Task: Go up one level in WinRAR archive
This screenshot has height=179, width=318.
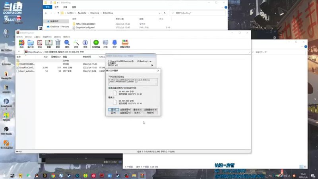Action: [19, 52]
